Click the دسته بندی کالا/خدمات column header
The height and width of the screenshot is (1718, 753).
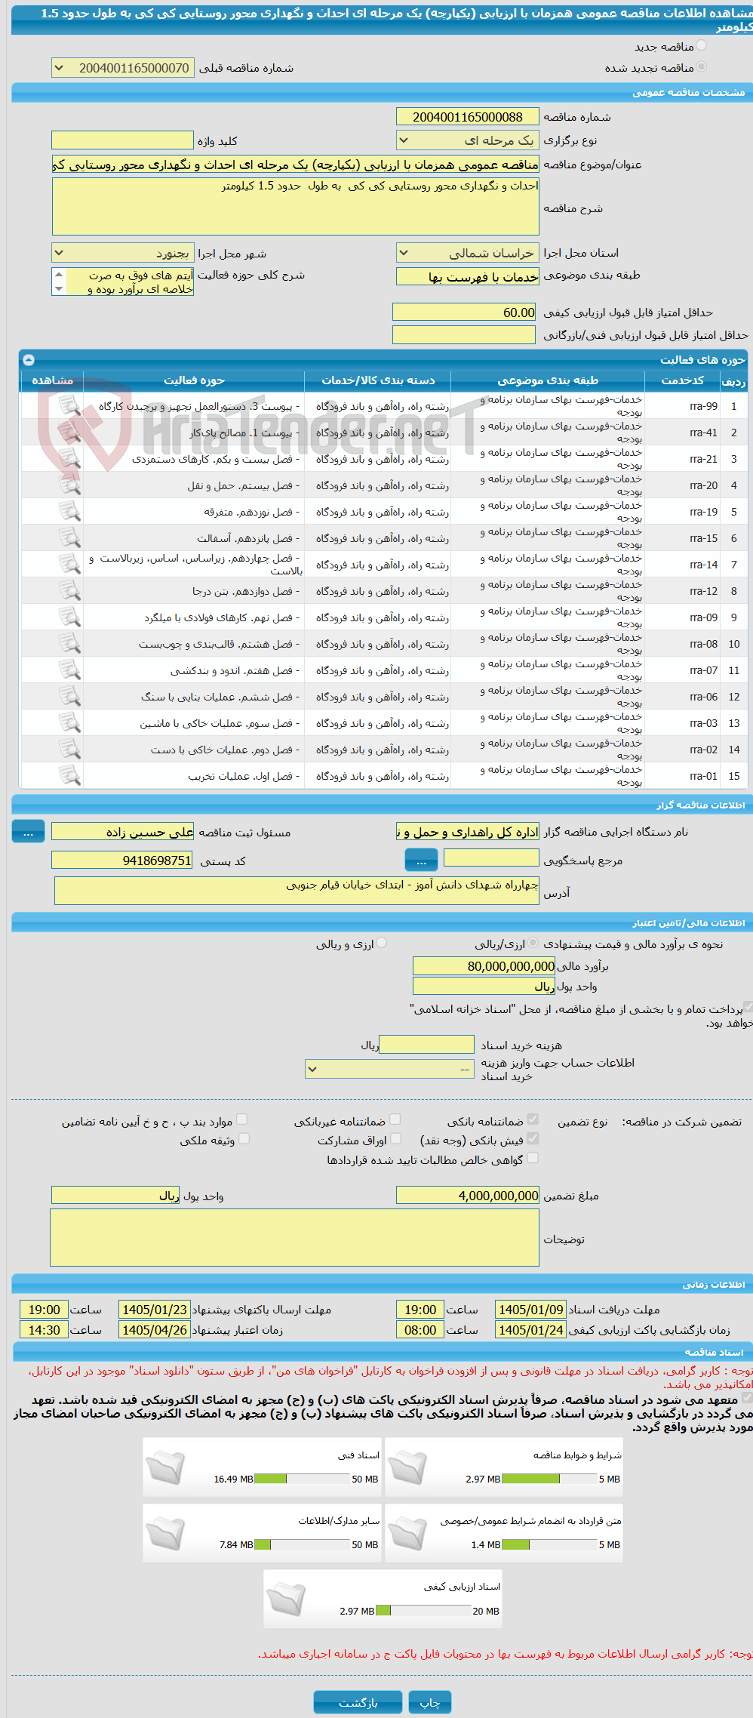(378, 380)
